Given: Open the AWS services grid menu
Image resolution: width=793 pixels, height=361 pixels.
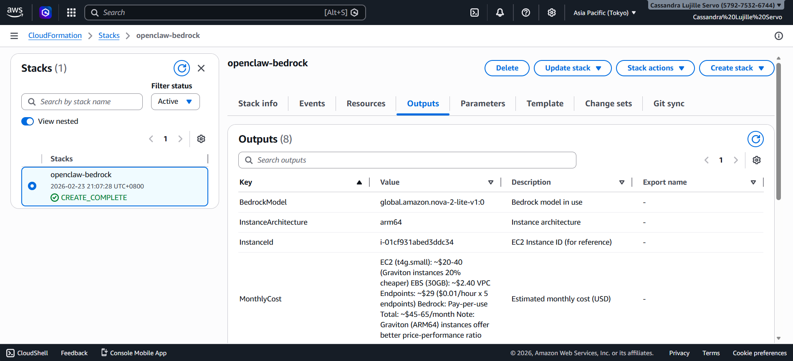Looking at the screenshot, I should point(71,13).
